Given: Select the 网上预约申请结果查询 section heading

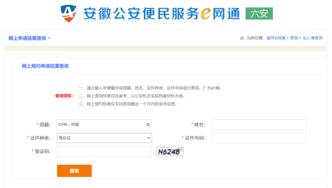Looking at the screenshot, I should click(x=45, y=66).
